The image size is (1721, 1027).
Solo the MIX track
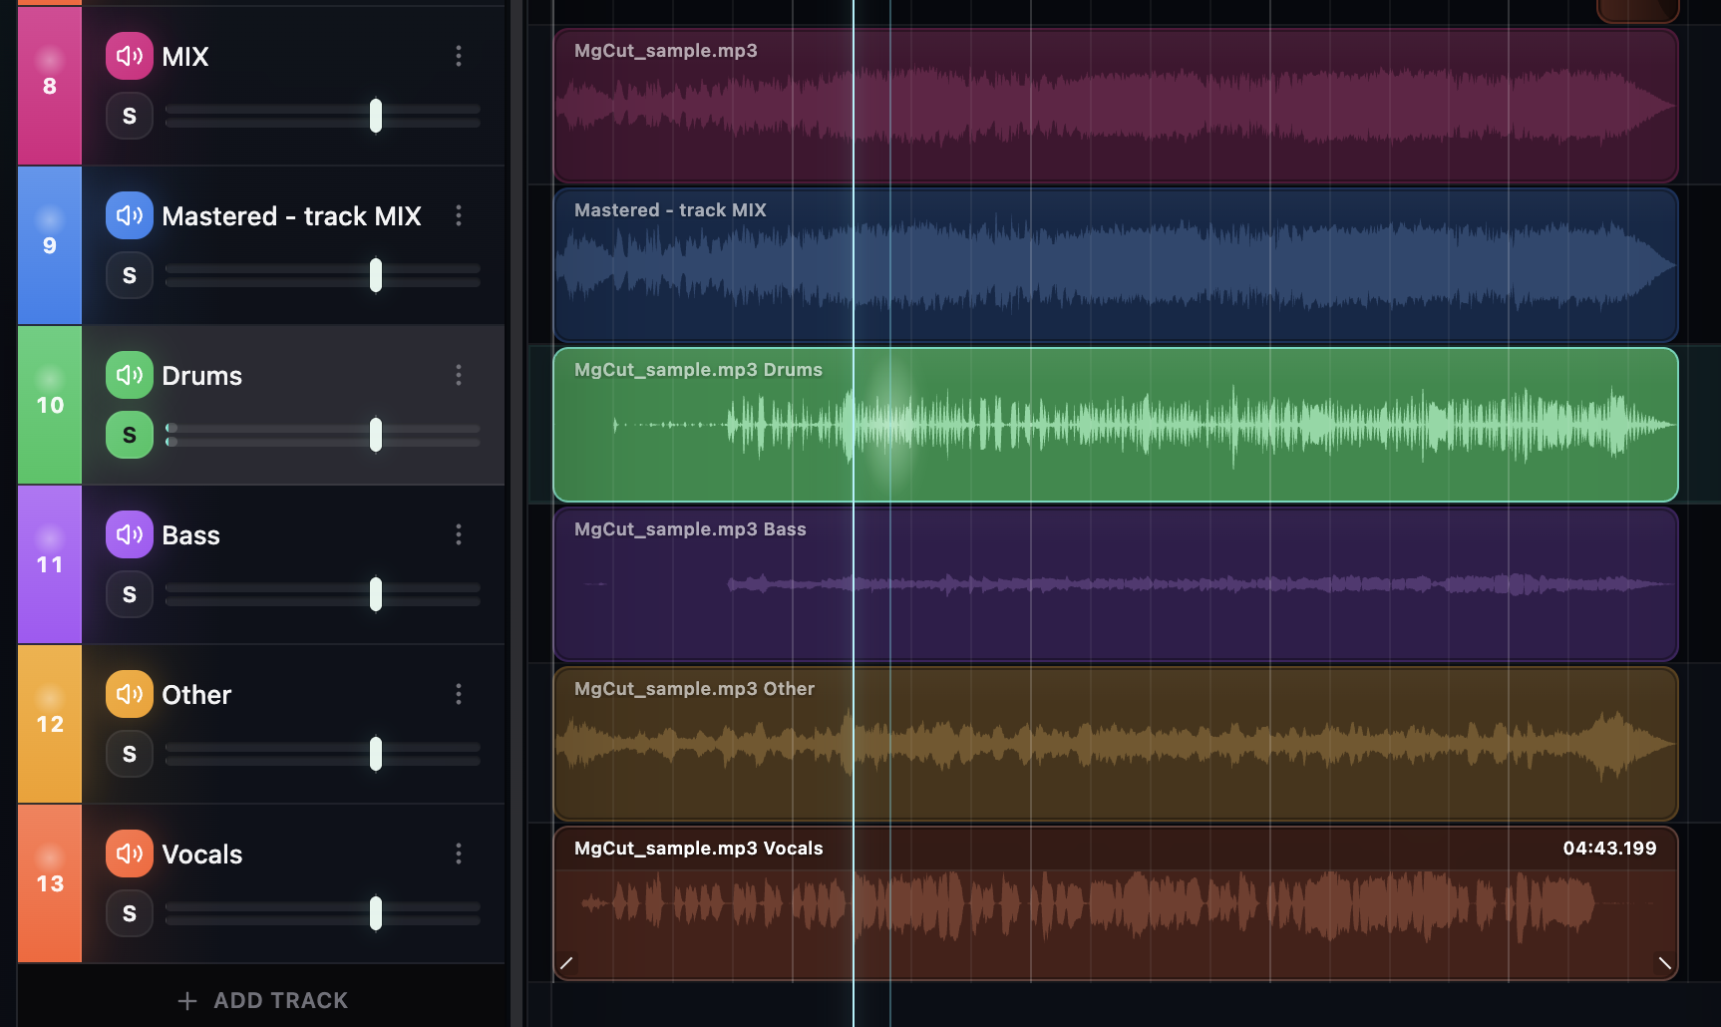[x=130, y=116]
